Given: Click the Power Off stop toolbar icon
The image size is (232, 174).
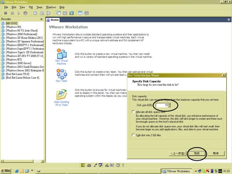Looking at the screenshot, I should click(6, 13).
